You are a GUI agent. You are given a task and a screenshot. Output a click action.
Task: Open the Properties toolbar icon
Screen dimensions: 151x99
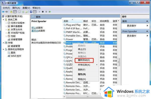point(19,12)
